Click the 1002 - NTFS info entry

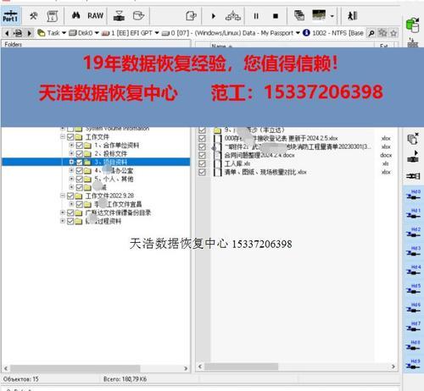(x=333, y=33)
